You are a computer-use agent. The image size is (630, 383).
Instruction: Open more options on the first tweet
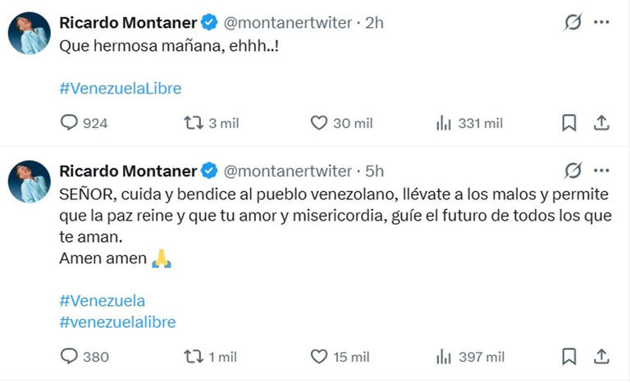pyautogui.click(x=601, y=24)
